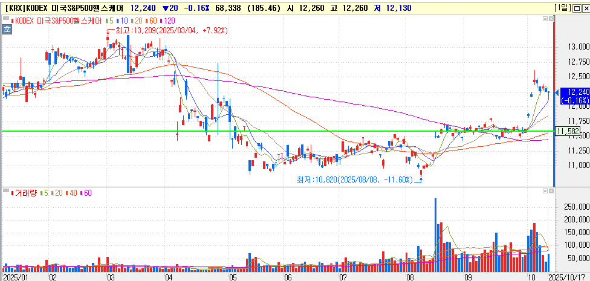Image resolution: width=590 pixels, height=281 pixels.
Task: Click the 12,750 price axis label
Action: pos(579,62)
